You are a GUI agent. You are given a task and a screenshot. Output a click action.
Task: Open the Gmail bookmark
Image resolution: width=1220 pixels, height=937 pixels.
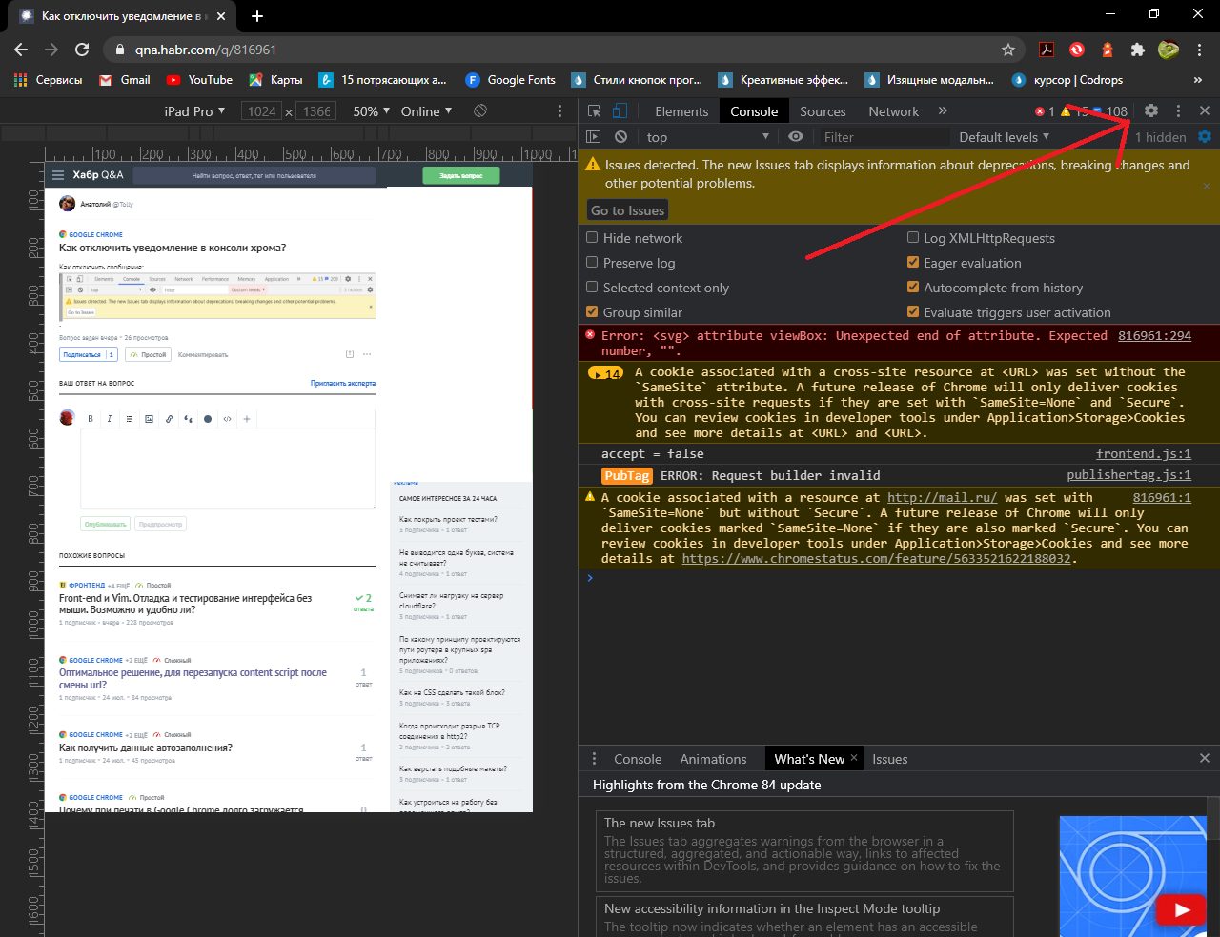pos(125,80)
